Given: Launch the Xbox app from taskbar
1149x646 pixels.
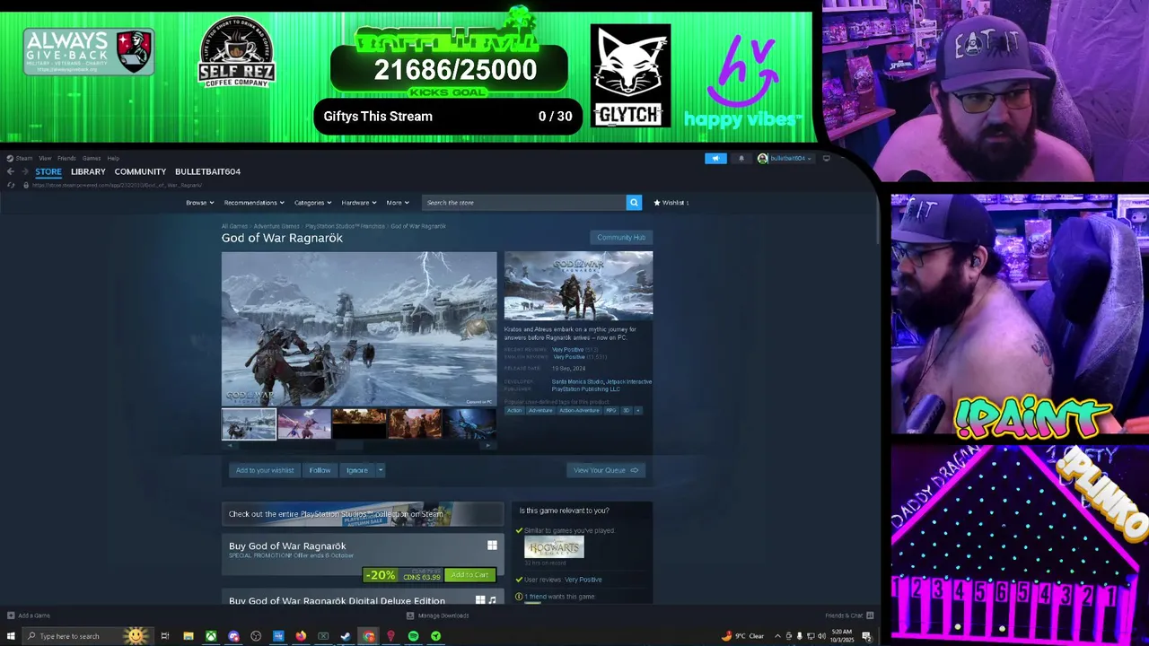Looking at the screenshot, I should [211, 636].
